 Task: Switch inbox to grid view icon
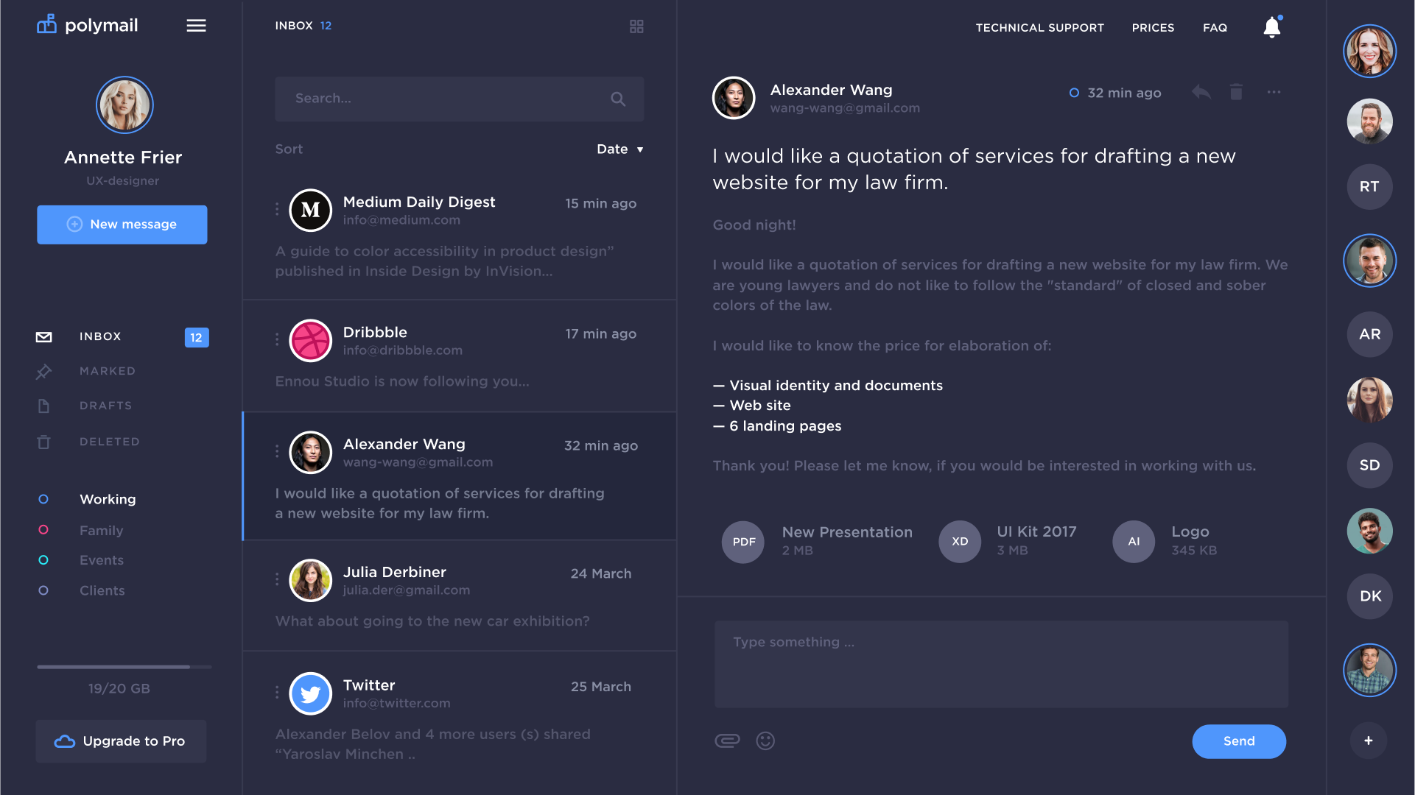tap(636, 26)
